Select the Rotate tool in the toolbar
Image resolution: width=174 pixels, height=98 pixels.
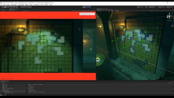(8, 7)
